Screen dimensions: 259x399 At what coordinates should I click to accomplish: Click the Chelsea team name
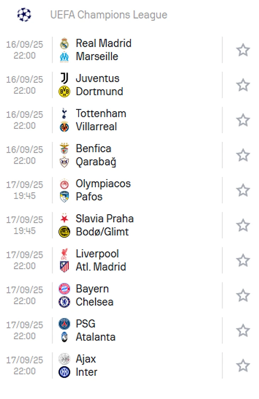tap(94, 302)
